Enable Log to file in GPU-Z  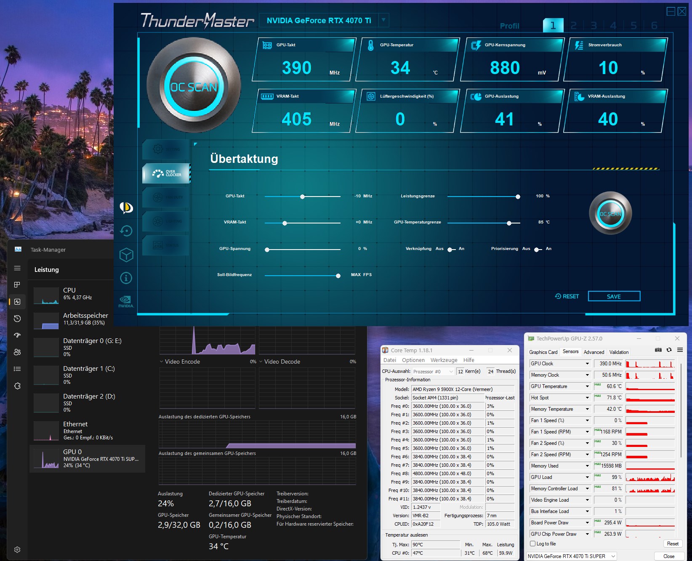coord(533,544)
